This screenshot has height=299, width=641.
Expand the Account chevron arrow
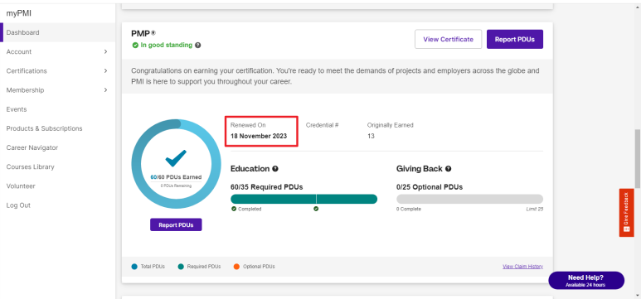[105, 52]
